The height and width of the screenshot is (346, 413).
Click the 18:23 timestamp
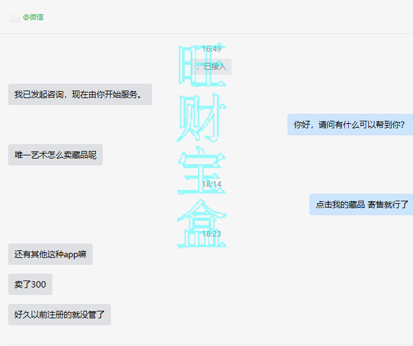(x=211, y=234)
